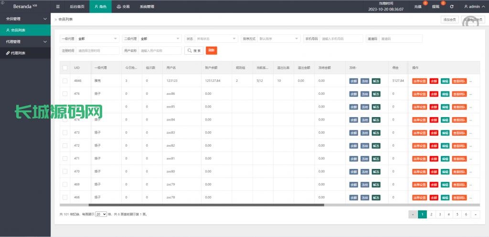The height and width of the screenshot is (237, 489).
Task: Open the admin user menu
Action: [x=474, y=7]
